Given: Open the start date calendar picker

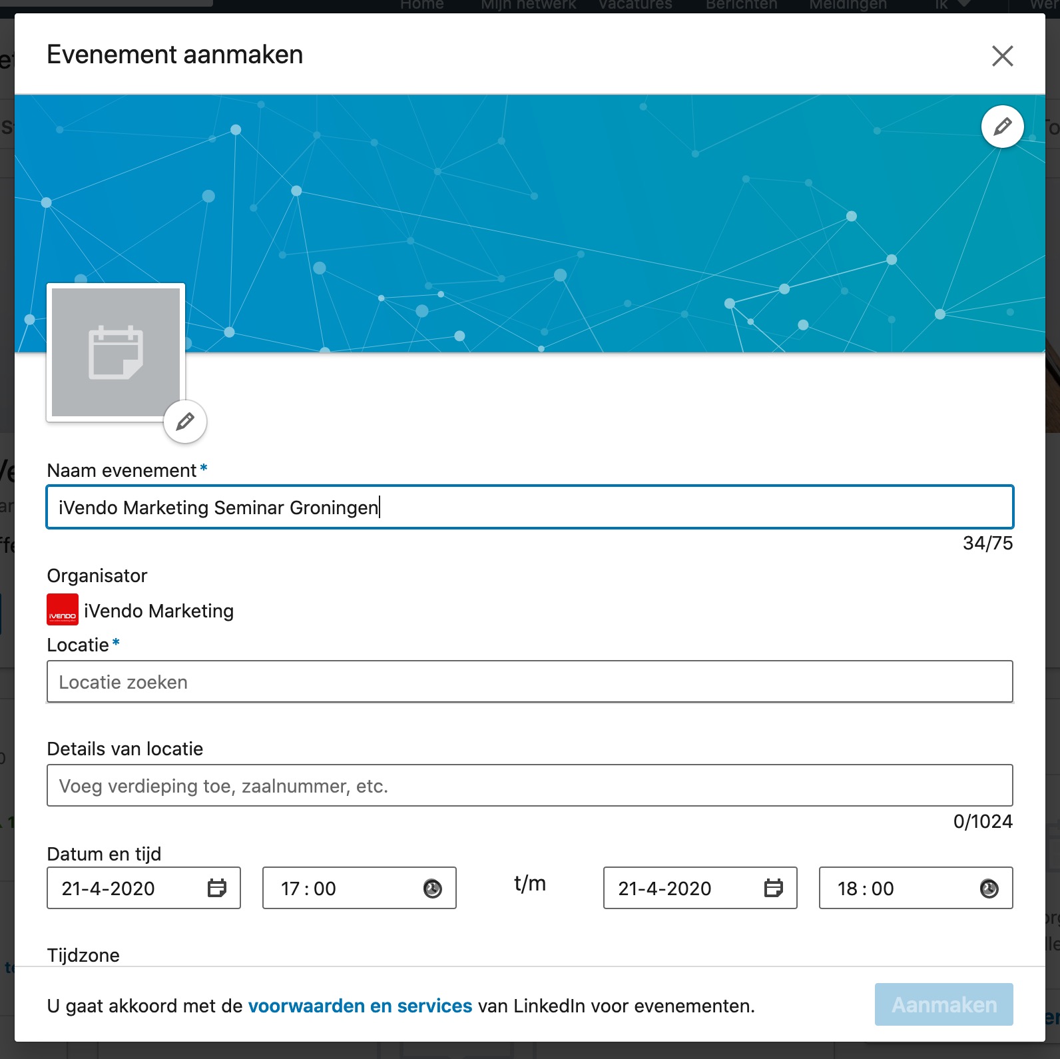Looking at the screenshot, I should click(217, 888).
